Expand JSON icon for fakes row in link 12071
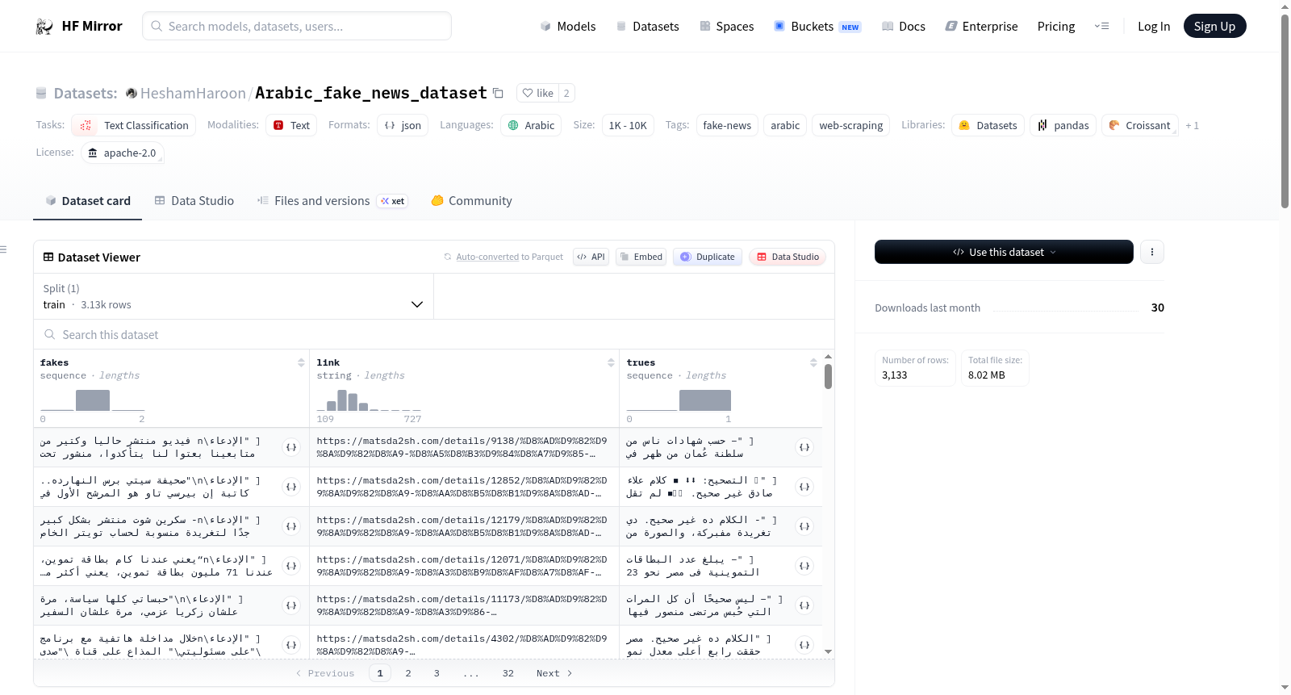 click(x=291, y=566)
